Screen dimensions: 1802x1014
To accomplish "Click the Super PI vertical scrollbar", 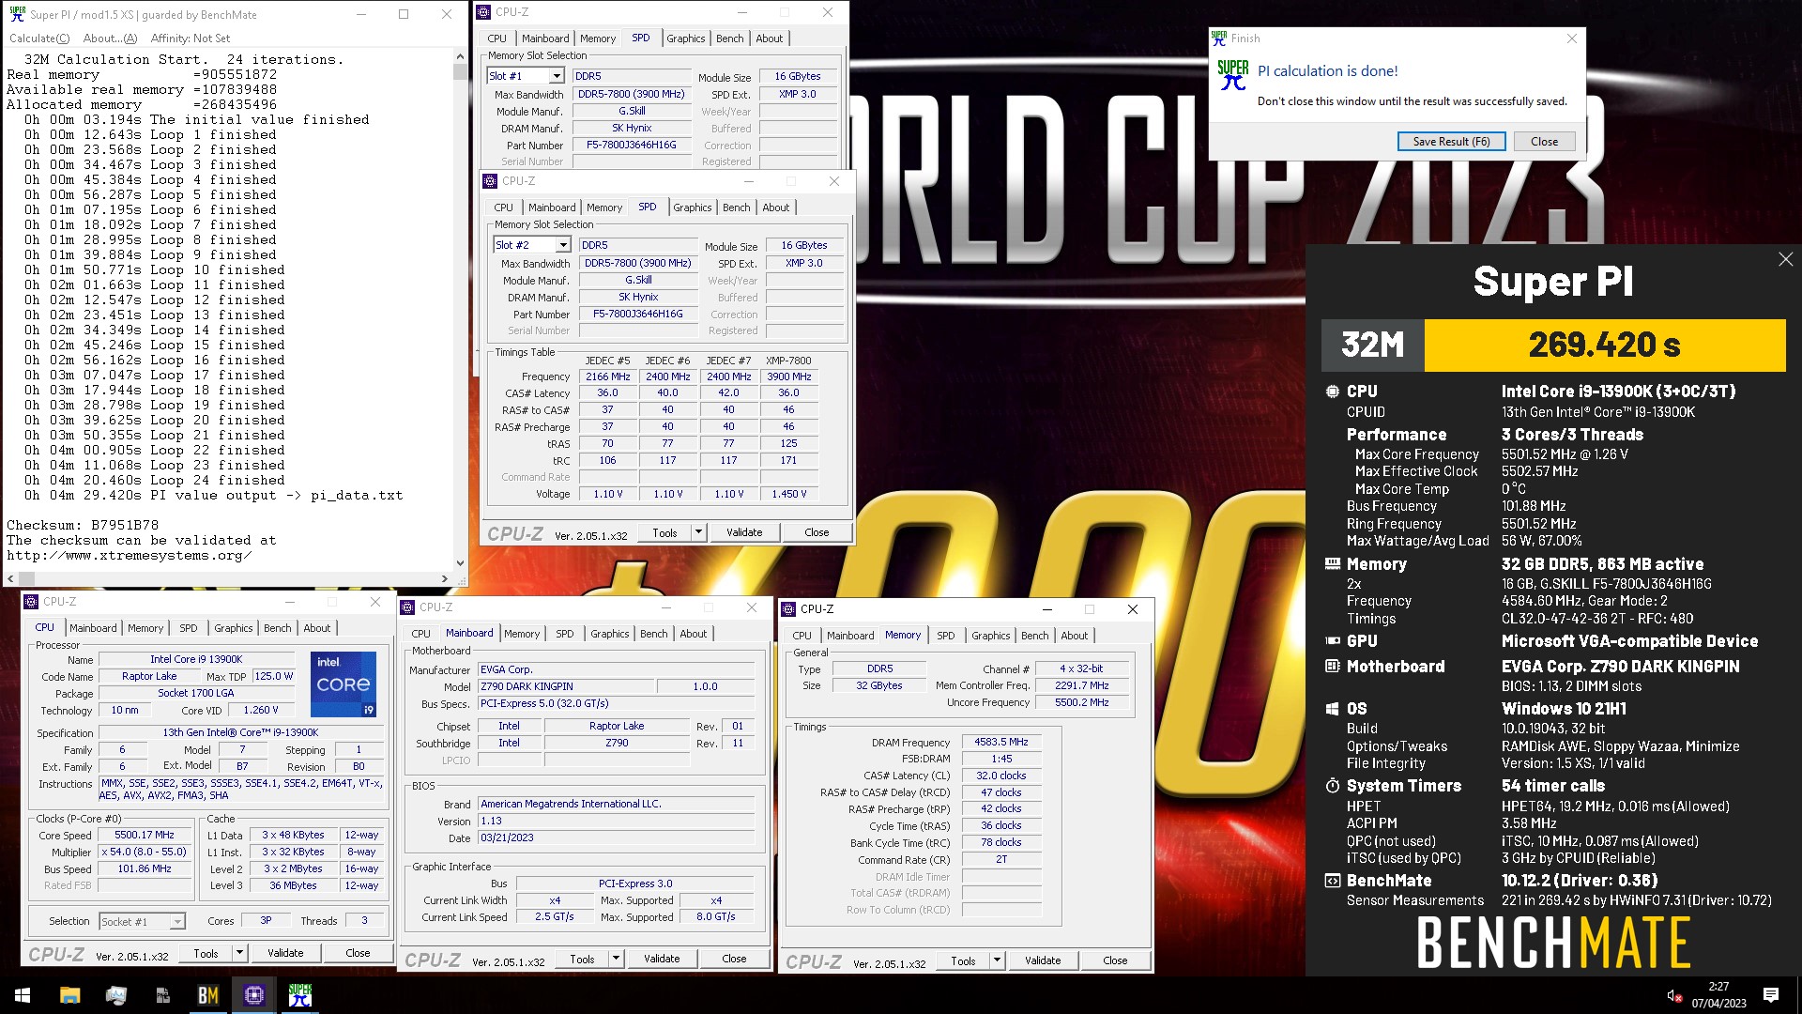I will [x=460, y=310].
